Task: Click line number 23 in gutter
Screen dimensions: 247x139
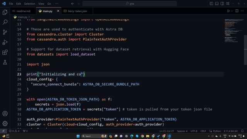Action: 19,74
